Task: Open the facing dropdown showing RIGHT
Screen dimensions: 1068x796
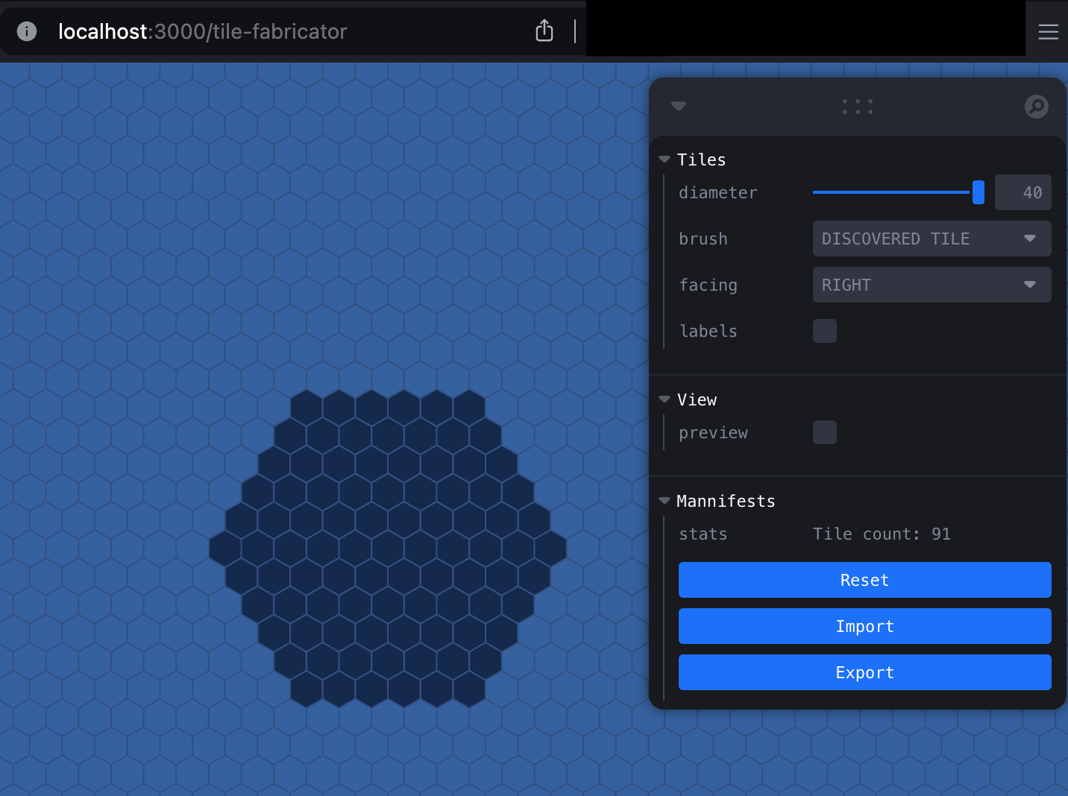Action: (x=932, y=285)
